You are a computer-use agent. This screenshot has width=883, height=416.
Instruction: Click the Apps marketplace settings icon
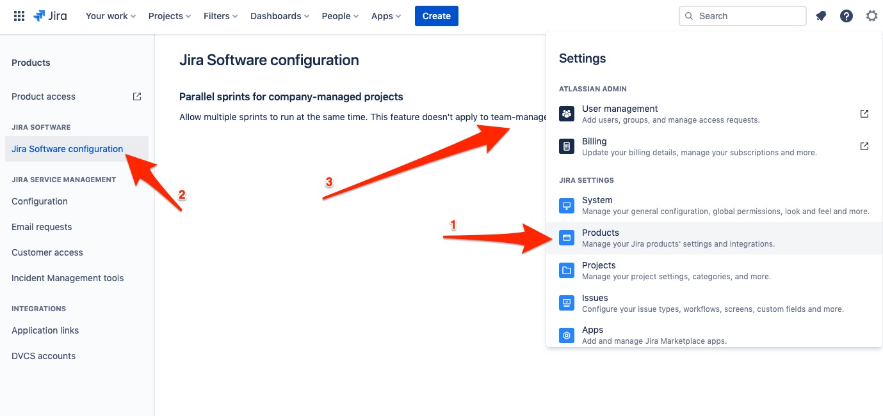(x=566, y=335)
